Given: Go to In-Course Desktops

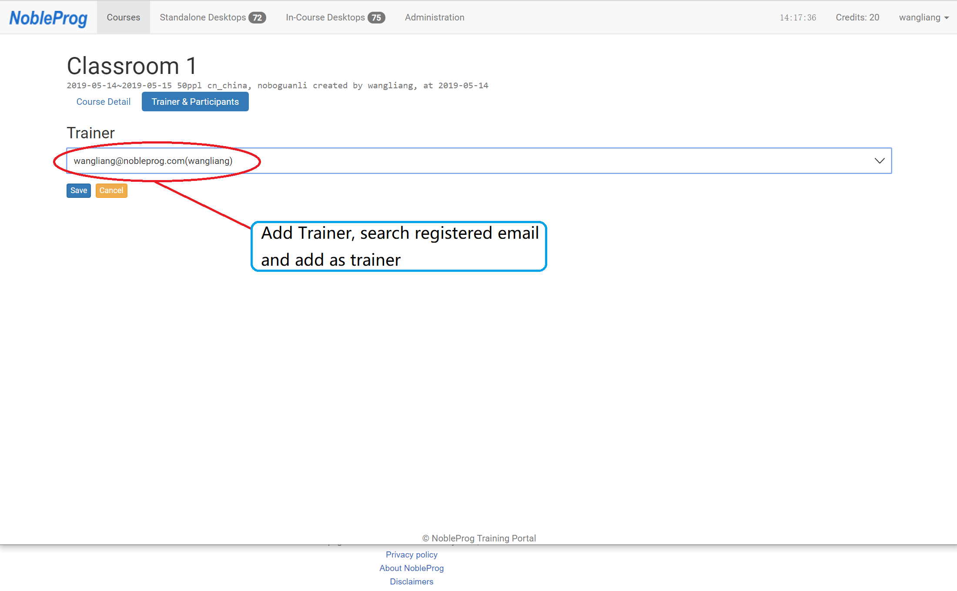Looking at the screenshot, I should 325,17.
